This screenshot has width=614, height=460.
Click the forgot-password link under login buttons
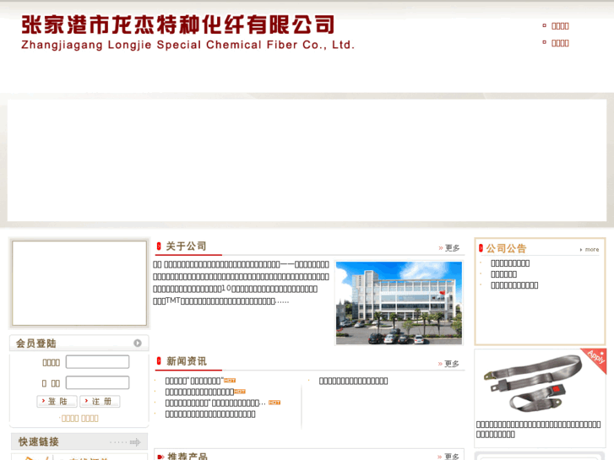80,418
